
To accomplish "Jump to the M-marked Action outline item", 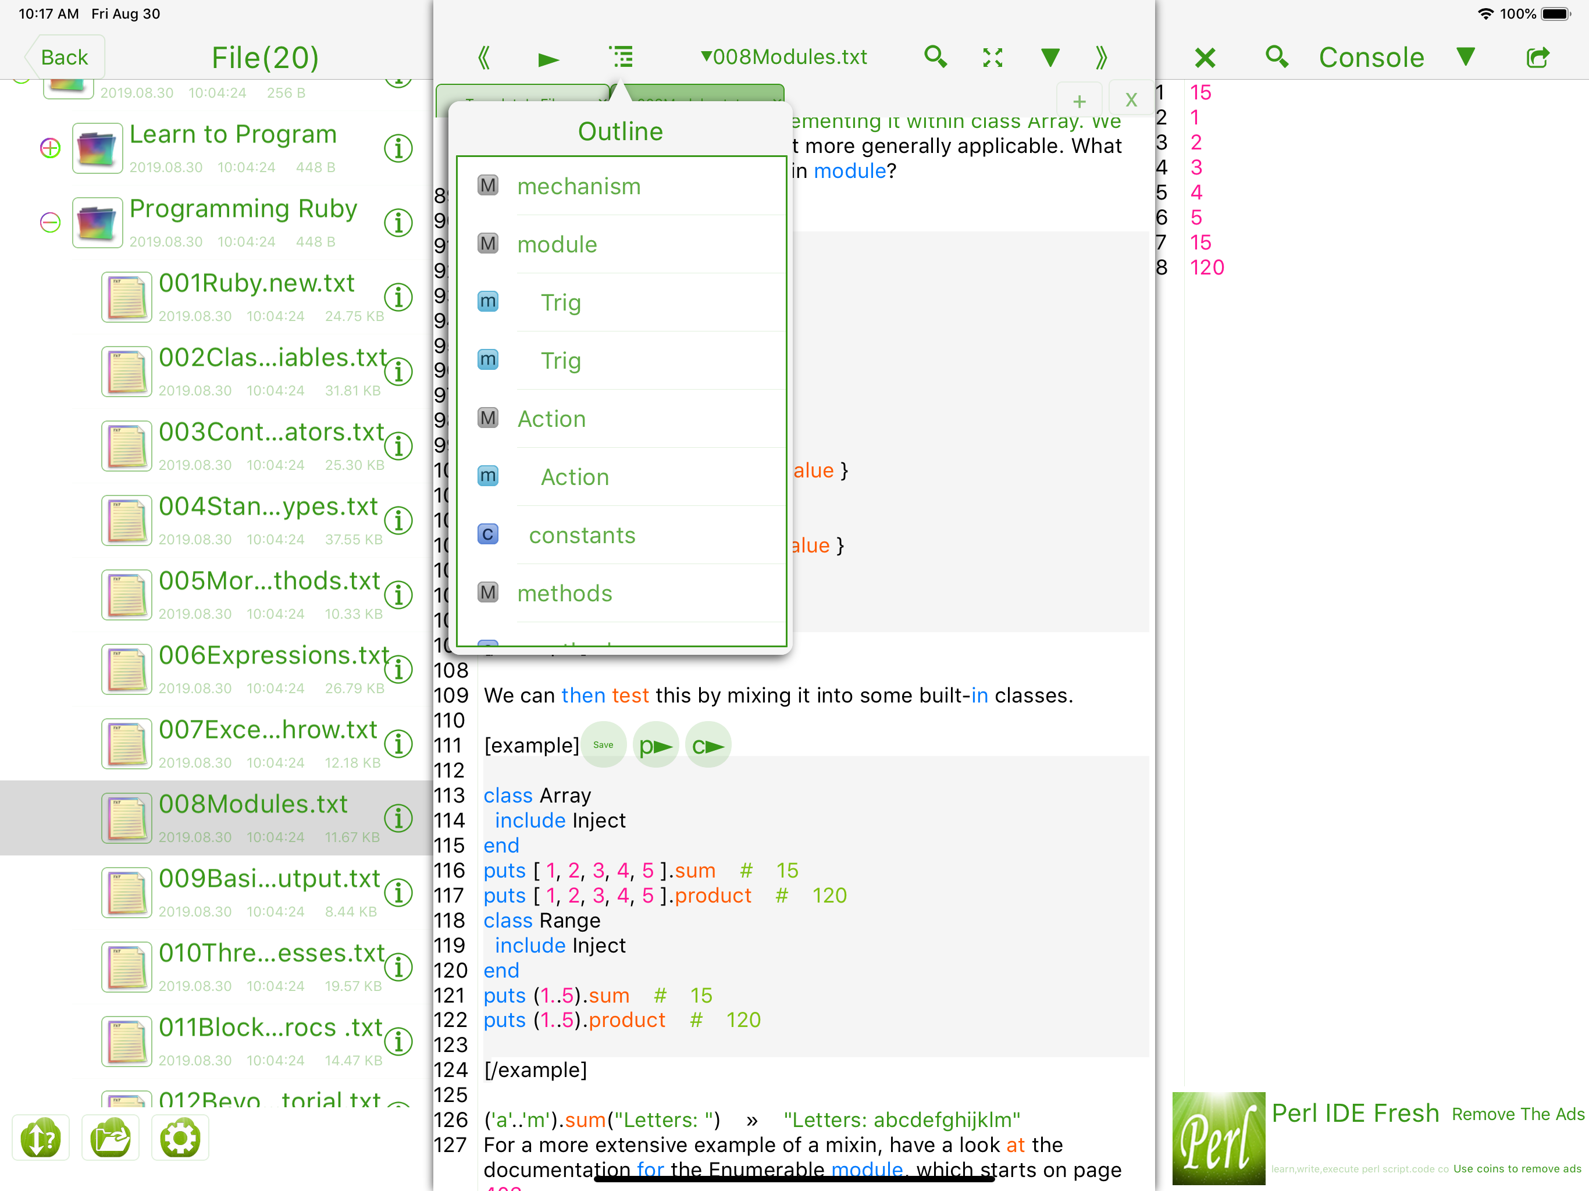I will pyautogui.click(x=621, y=419).
